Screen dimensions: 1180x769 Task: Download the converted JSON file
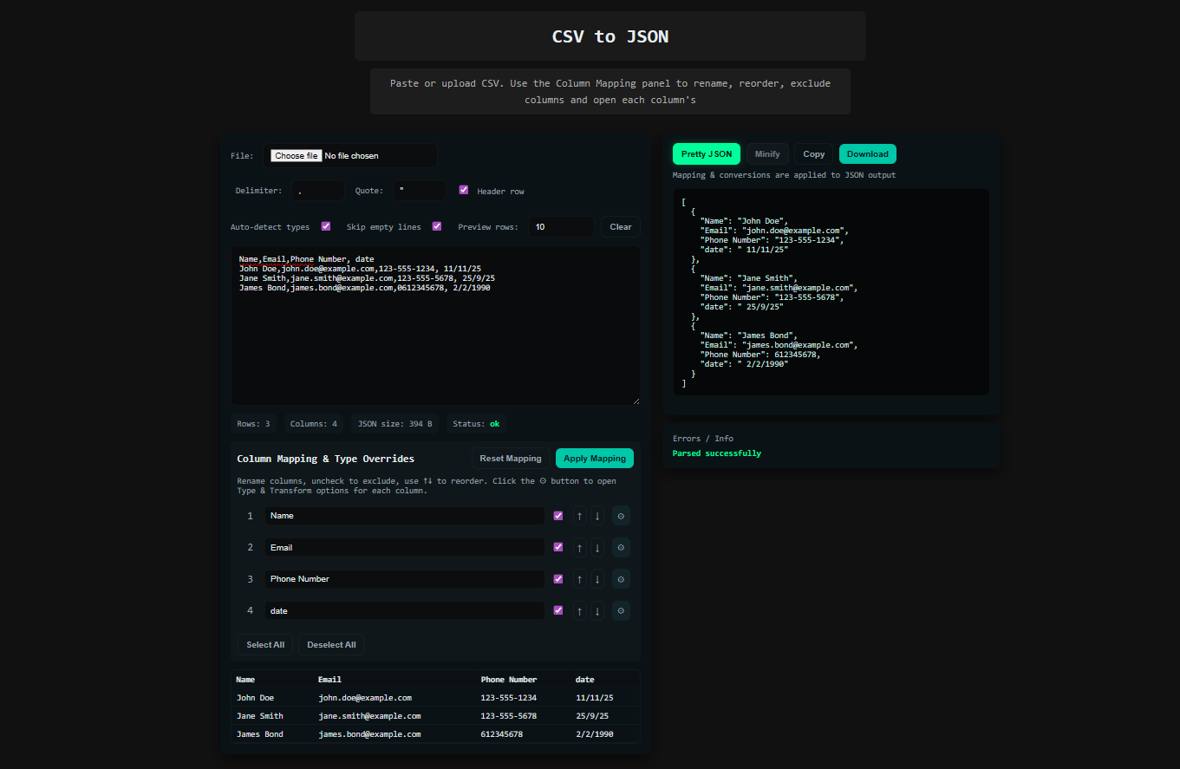(867, 153)
